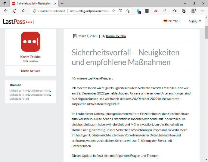Open Karim Toubba author name in sidebar
Viewport: 208px width, 162px height.
pyautogui.click(x=30, y=57)
